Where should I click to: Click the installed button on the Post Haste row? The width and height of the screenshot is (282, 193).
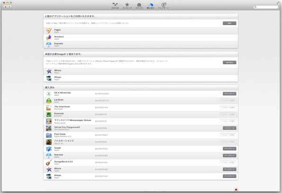pos(228,135)
